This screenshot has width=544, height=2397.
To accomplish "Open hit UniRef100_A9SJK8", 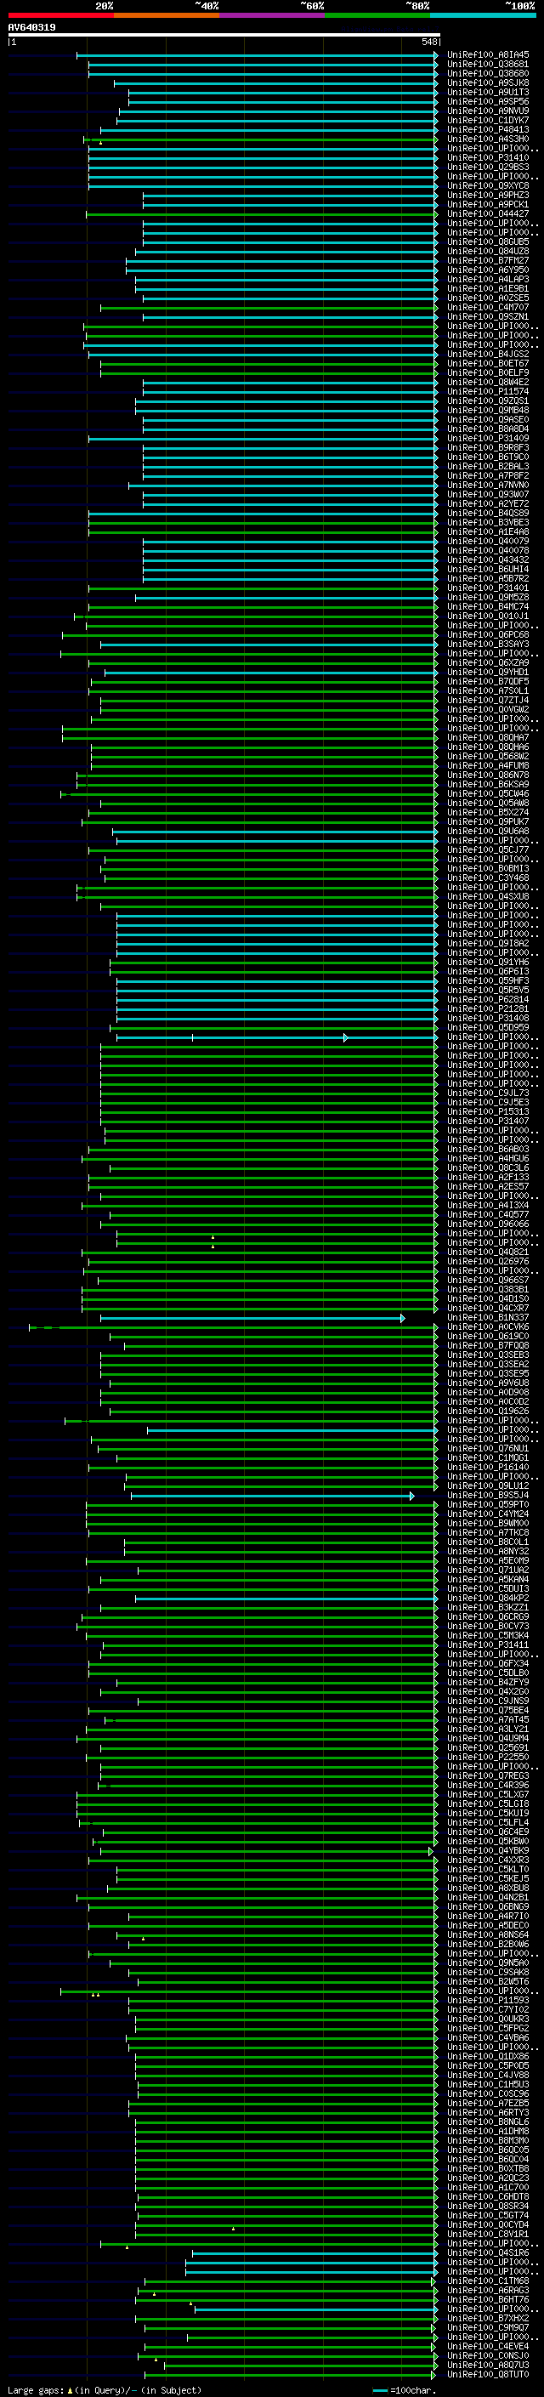I will click(x=488, y=82).
